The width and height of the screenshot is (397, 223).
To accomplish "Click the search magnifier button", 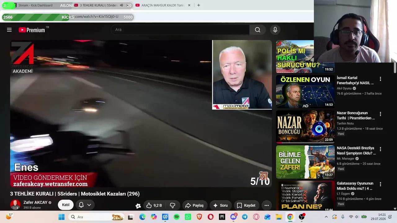I will point(257,30).
